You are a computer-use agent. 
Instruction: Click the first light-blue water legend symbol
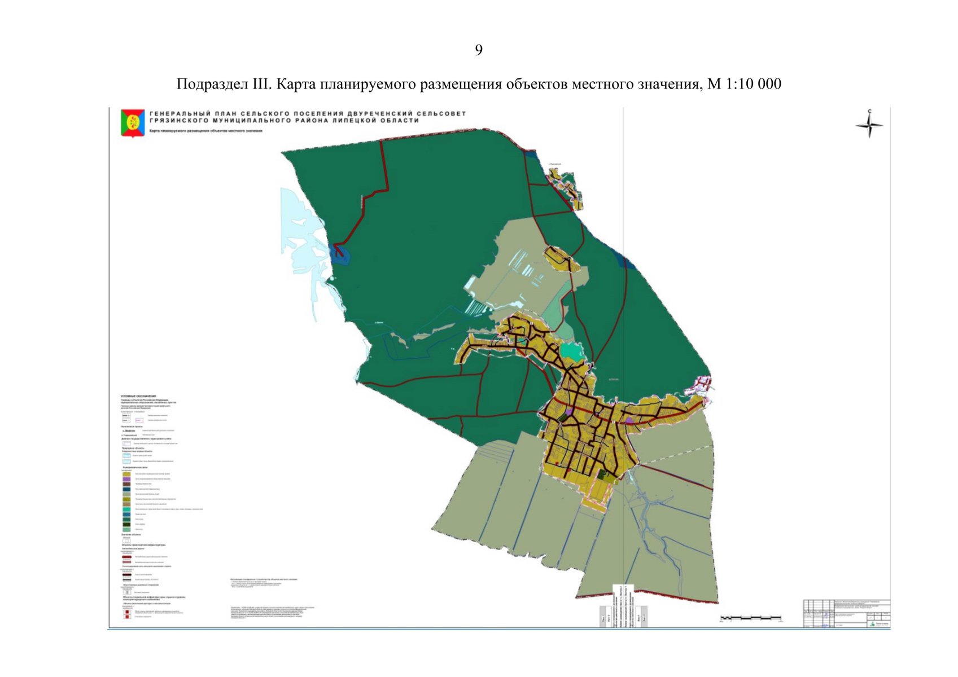point(126,455)
